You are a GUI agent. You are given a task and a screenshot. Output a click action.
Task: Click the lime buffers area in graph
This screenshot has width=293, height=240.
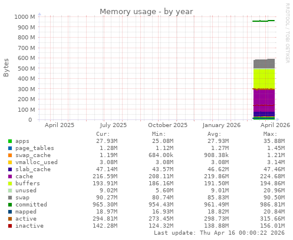[x=264, y=79]
